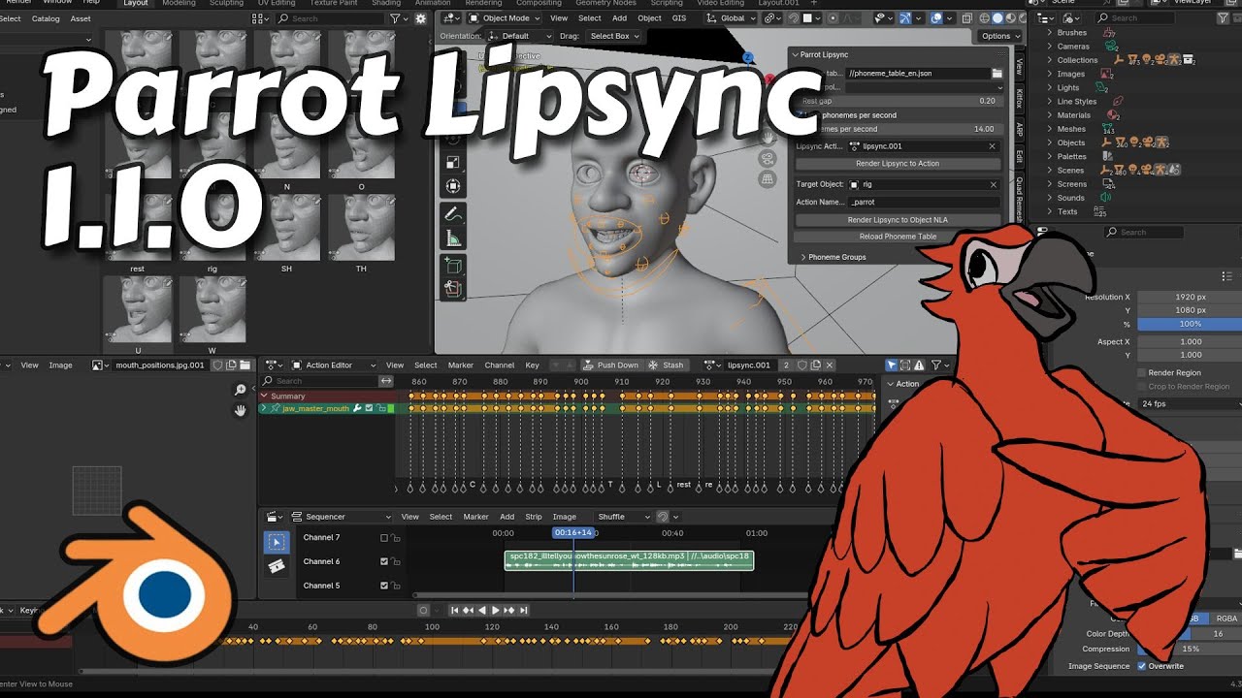Switch to the Geometry Nodes workspace tab
The image size is (1242, 698).
point(605,3)
